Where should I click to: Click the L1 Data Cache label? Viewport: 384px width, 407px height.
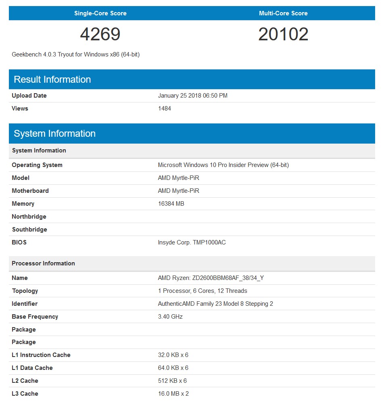tap(32, 368)
